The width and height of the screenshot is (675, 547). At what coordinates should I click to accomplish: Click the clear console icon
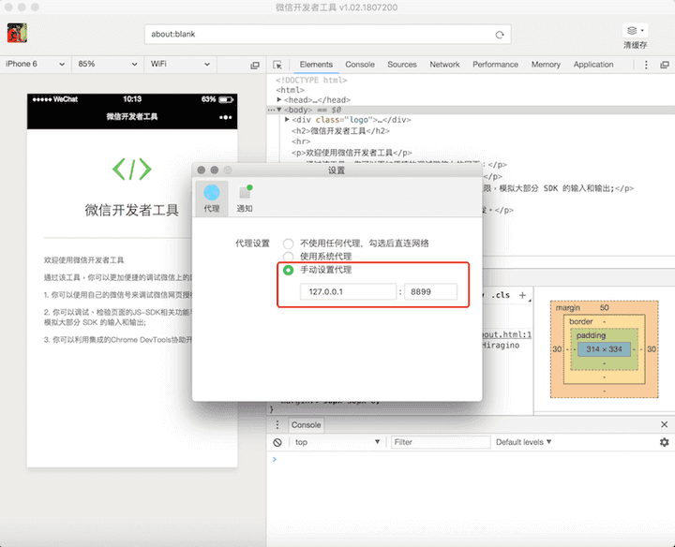(x=277, y=442)
